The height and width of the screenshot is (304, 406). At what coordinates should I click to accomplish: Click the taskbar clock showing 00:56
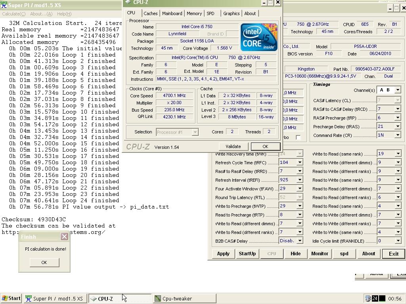click(395, 298)
